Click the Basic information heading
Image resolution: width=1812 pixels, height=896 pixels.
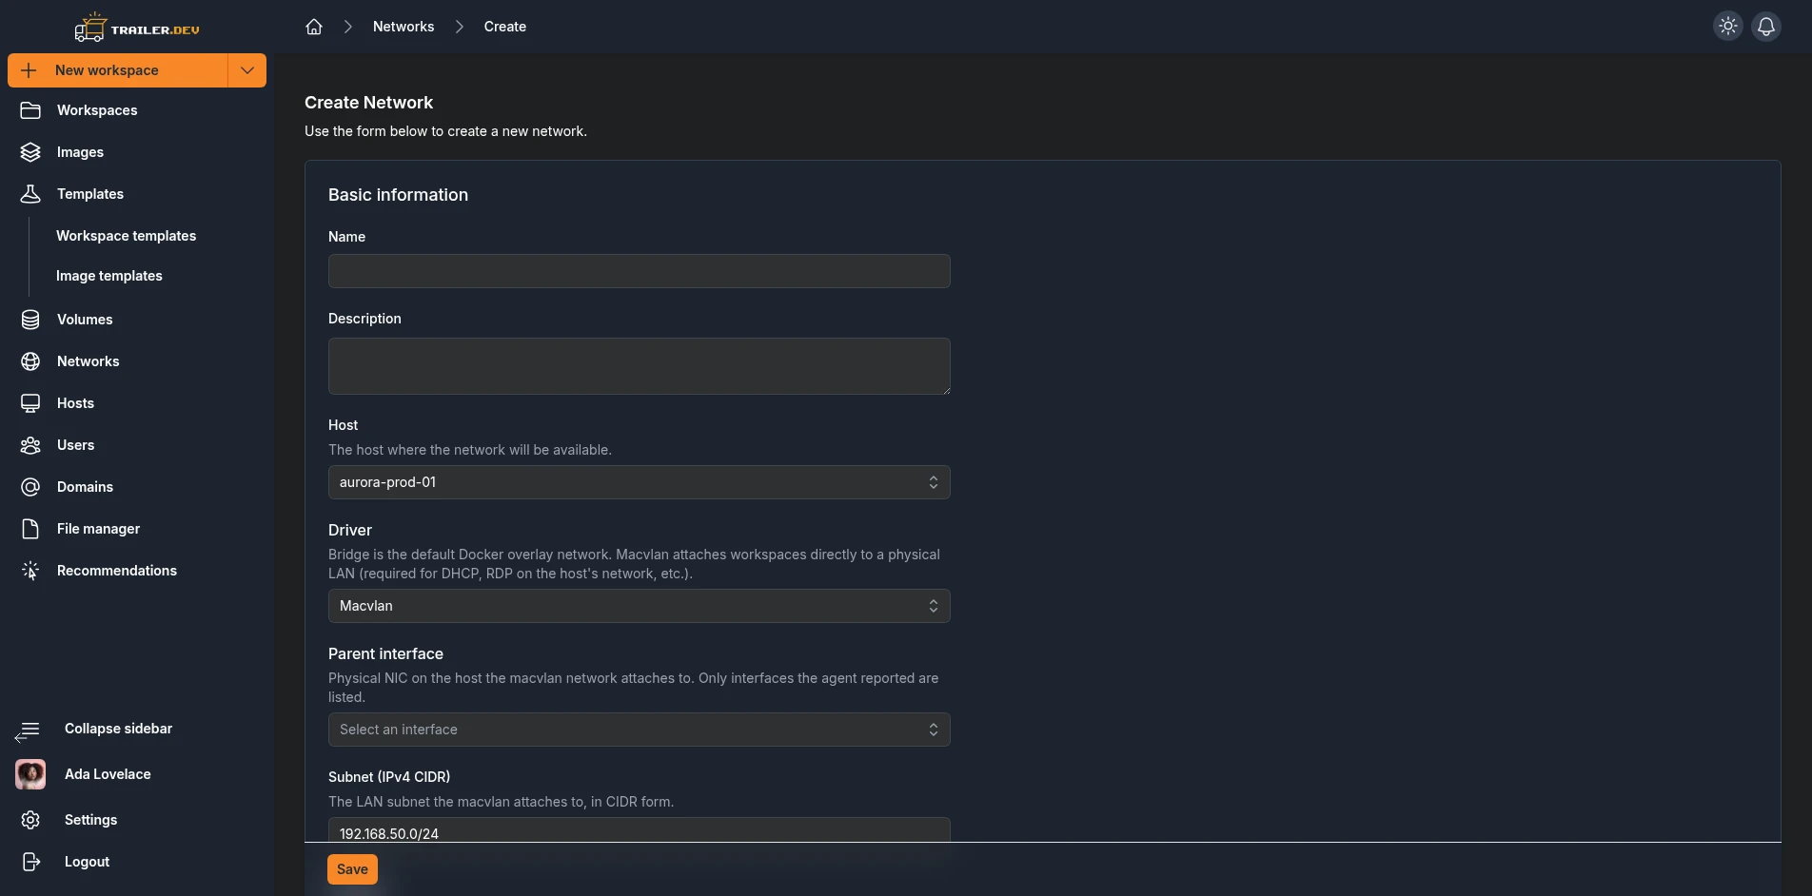pyautogui.click(x=398, y=195)
